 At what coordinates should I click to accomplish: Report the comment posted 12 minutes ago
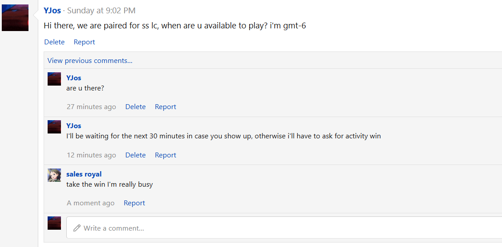coord(165,155)
